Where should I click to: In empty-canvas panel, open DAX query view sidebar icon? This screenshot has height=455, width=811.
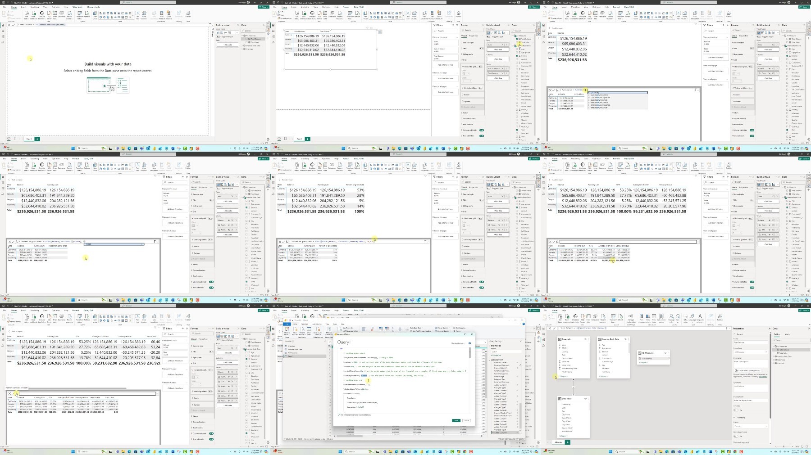[x=3, y=42]
